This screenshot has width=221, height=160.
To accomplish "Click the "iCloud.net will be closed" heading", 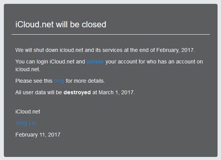I will coord(61,24).
